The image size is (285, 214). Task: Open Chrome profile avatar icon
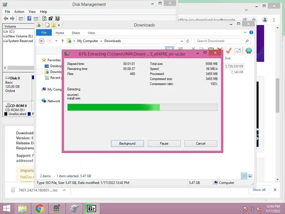pos(265,20)
